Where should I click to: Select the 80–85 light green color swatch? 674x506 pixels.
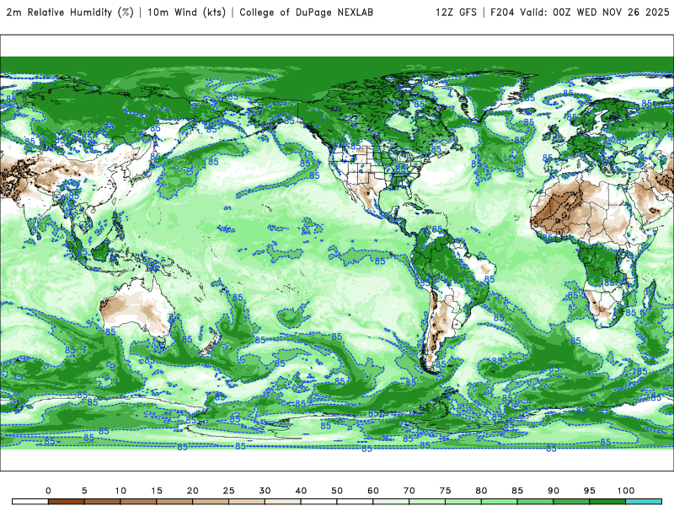(500, 502)
